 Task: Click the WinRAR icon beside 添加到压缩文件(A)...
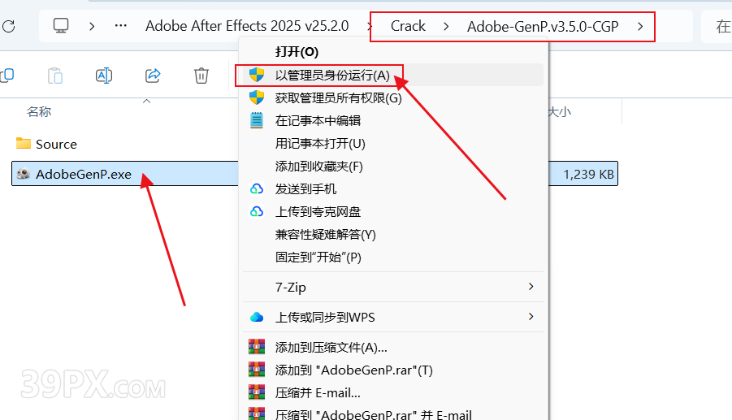click(x=256, y=347)
